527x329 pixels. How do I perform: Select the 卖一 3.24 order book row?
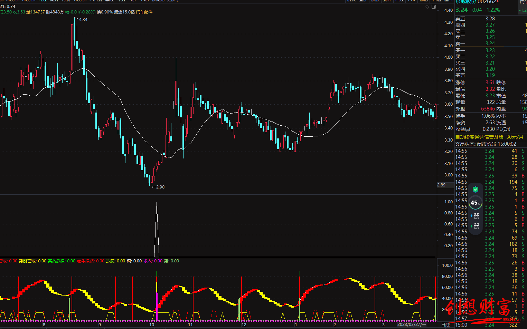coord(491,43)
